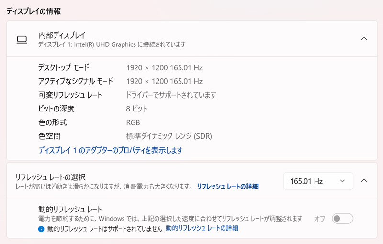Screen dimensions: 383x244
Task: Click the 動的リフレッシュ レートはサポートされていません message
Action: (x=104, y=229)
